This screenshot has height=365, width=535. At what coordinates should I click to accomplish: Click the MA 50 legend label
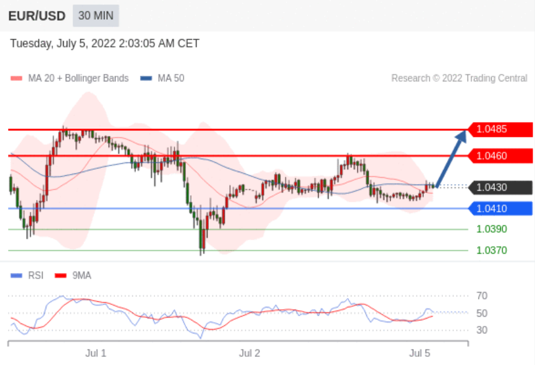coord(171,78)
